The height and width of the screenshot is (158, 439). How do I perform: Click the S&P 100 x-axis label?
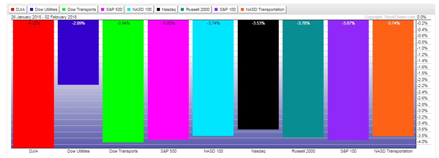tap(348, 151)
